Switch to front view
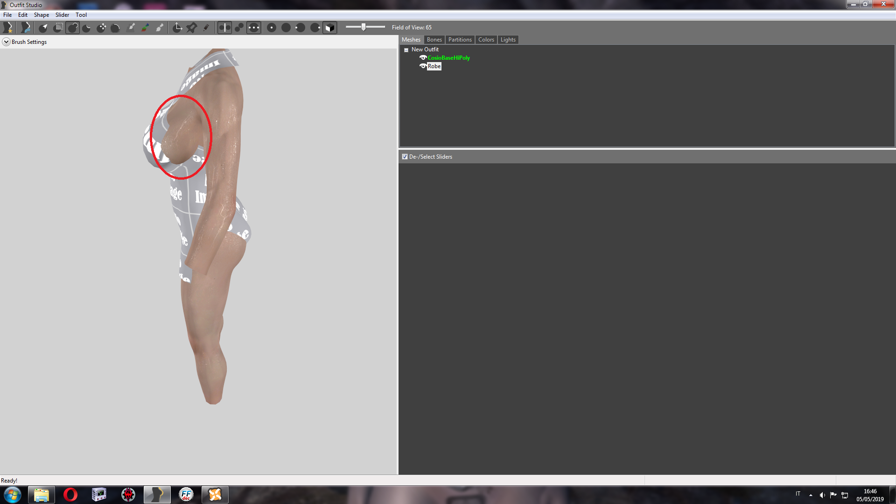The width and height of the screenshot is (896, 504). click(x=272, y=28)
